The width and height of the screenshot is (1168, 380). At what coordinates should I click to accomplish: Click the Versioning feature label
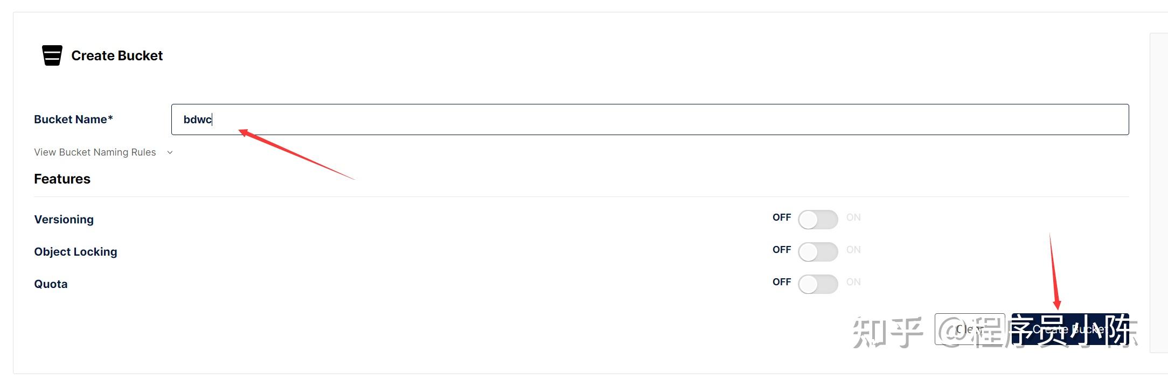(64, 220)
